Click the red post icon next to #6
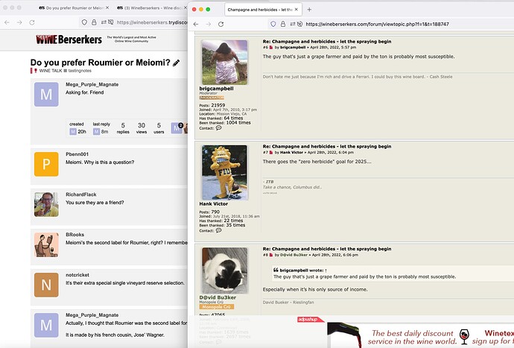The image size is (514, 348). 271,48
